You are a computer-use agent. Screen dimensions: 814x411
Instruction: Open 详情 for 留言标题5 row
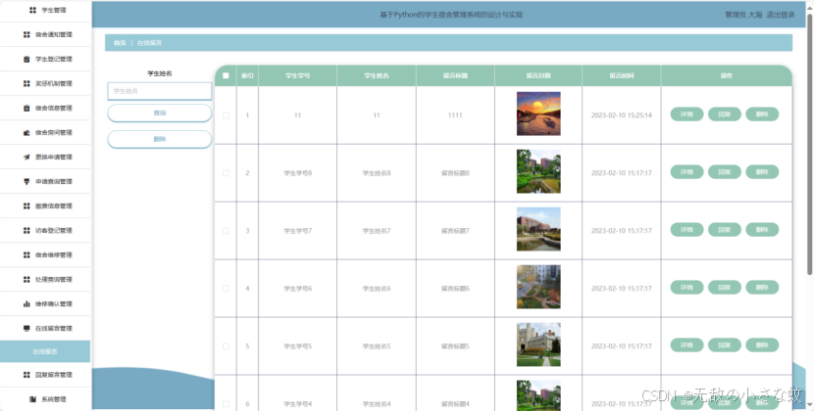point(687,344)
